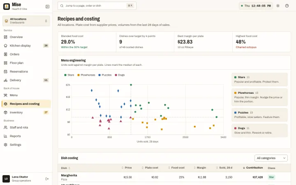Sort table by Price column
Screen dimensions: 296x185
point(127,168)
